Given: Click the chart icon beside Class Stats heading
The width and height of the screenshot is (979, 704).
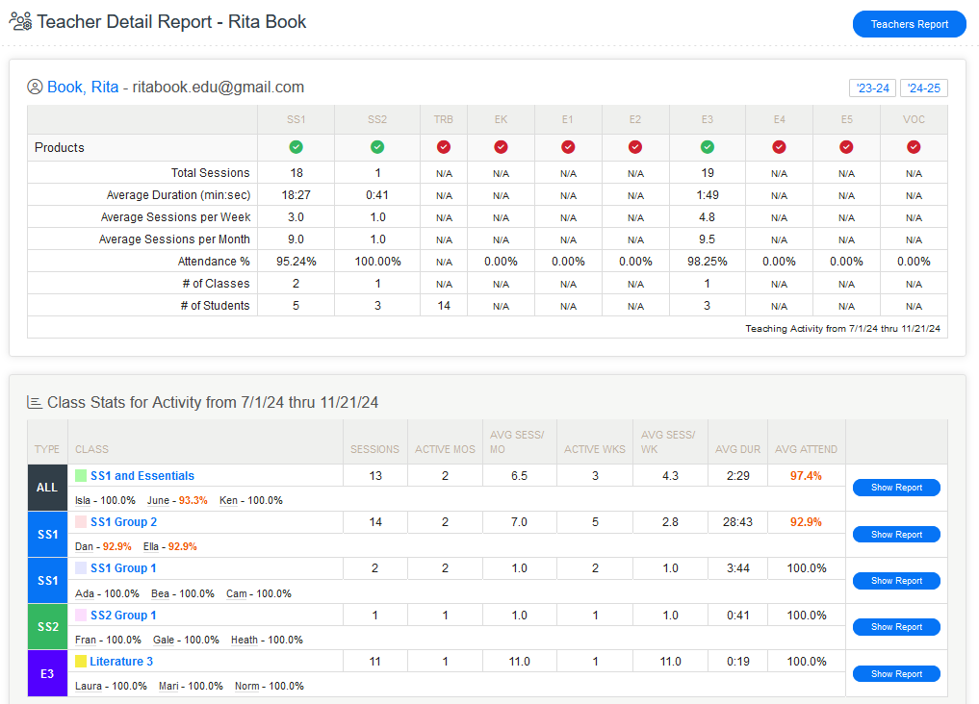Looking at the screenshot, I should click(35, 402).
